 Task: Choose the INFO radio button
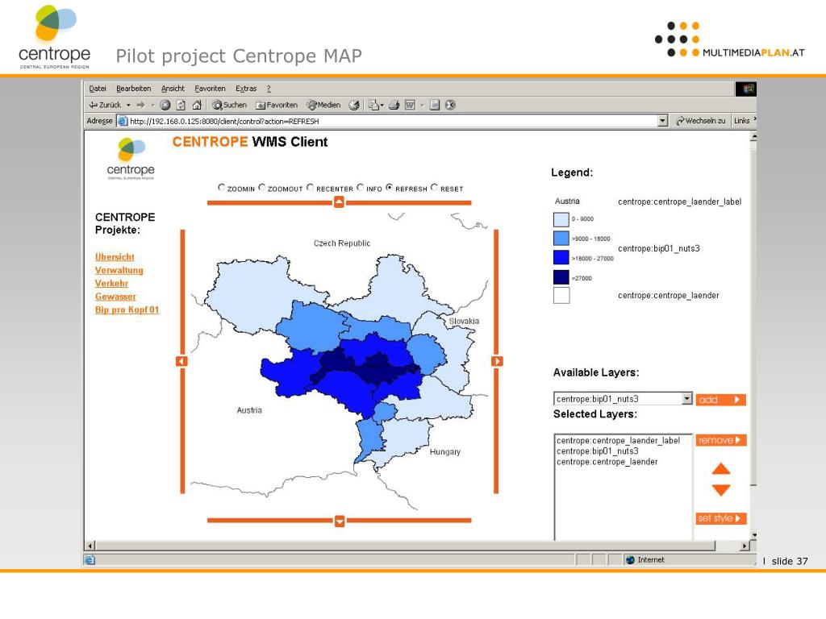[x=361, y=188]
